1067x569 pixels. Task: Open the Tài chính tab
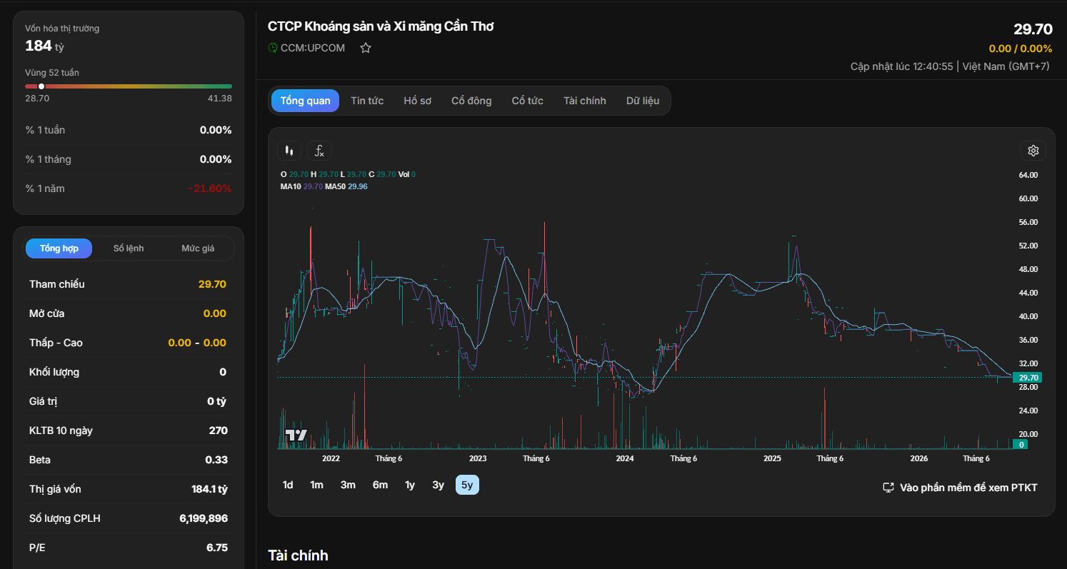(x=584, y=101)
